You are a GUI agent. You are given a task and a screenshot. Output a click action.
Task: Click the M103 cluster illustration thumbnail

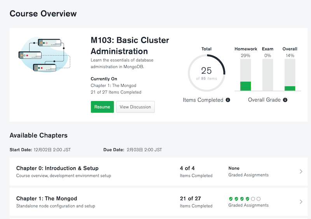coord(44,54)
